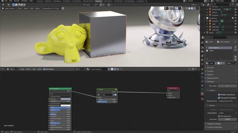238x133 pixels.
Task: Click the Options button in viewport
Action: (195, 5)
